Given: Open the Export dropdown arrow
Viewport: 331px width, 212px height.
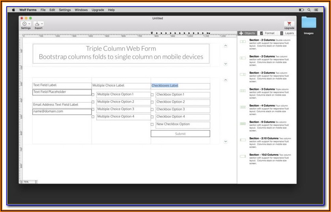Looking at the screenshot, I should (42, 24).
